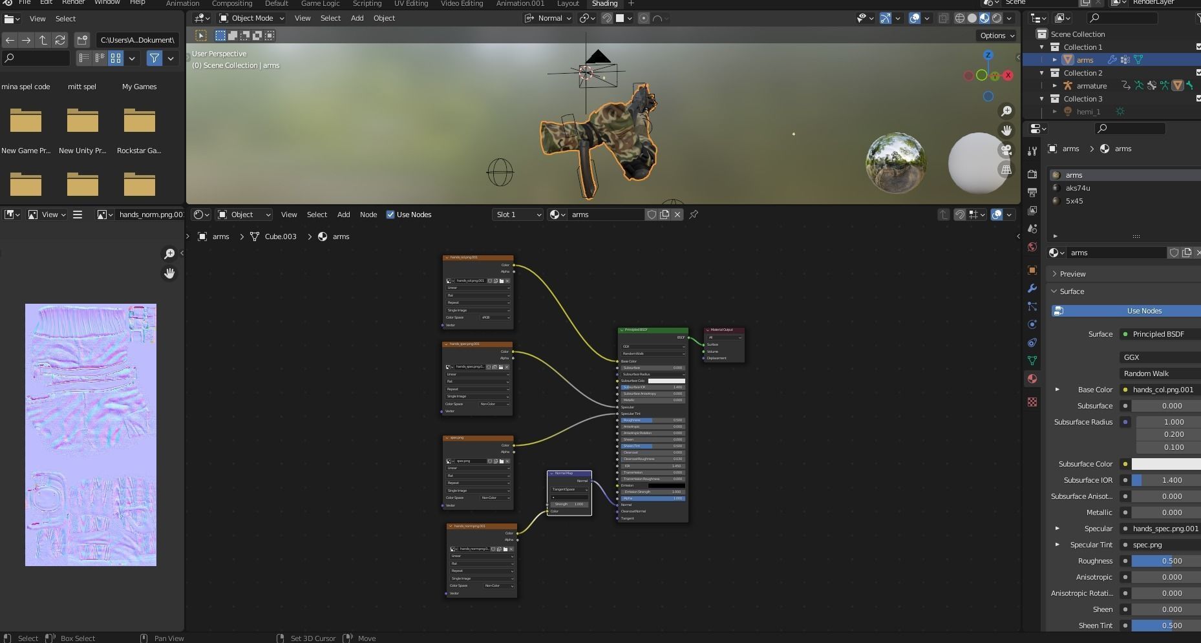The image size is (1201, 643).
Task: Go back in file browser history
Action: (x=10, y=40)
